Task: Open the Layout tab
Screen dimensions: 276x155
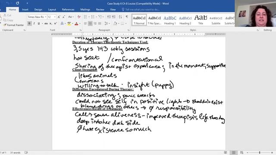Action: pos(52,9)
